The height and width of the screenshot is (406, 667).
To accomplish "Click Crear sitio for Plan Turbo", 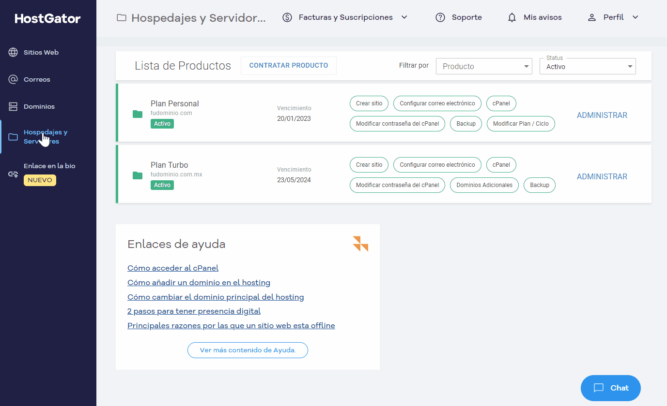I will tap(369, 165).
